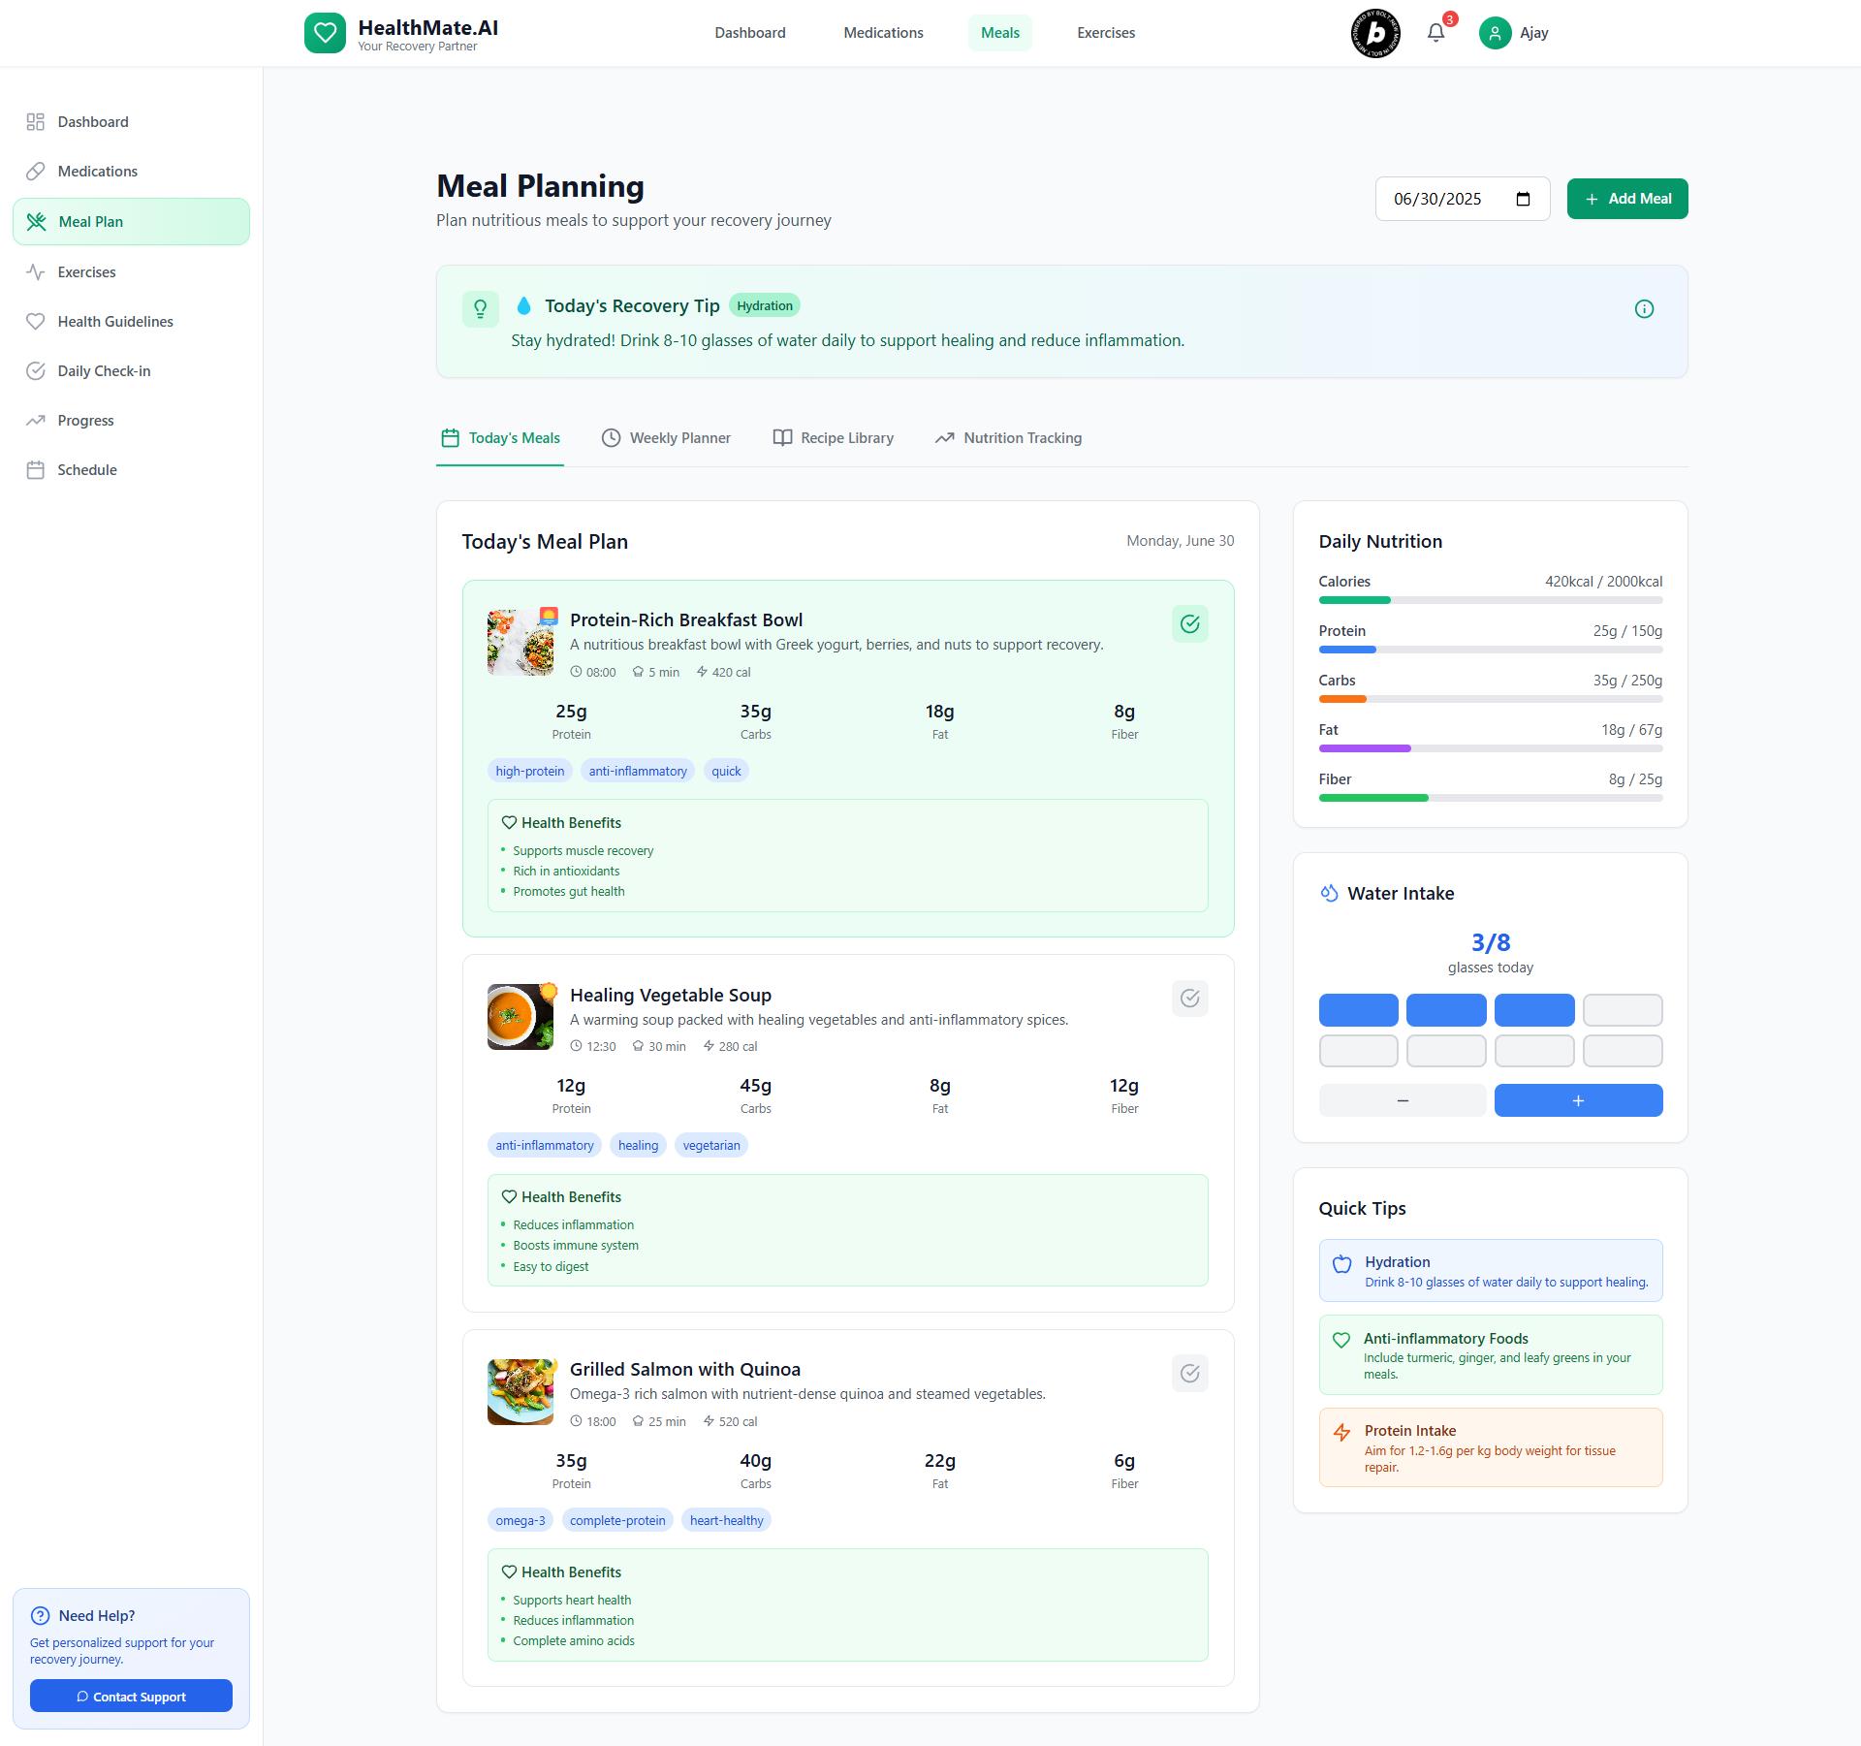Screen dimensions: 1861x1746
Task: Click the round black 'b' badge icon
Action: (x=1375, y=33)
